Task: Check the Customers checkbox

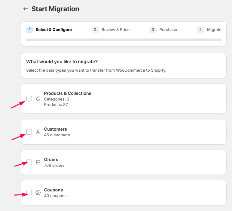Action: tap(29, 132)
